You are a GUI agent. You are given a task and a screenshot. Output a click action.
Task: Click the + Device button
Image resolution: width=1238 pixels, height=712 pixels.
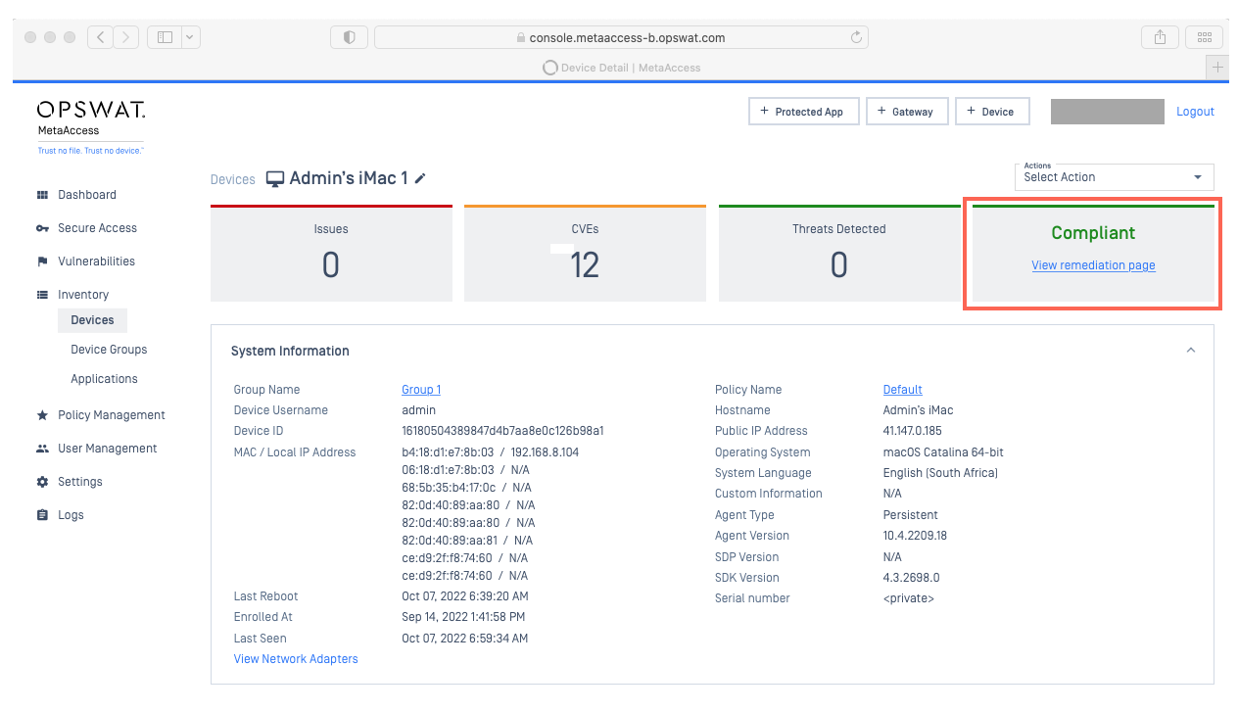[x=992, y=112]
